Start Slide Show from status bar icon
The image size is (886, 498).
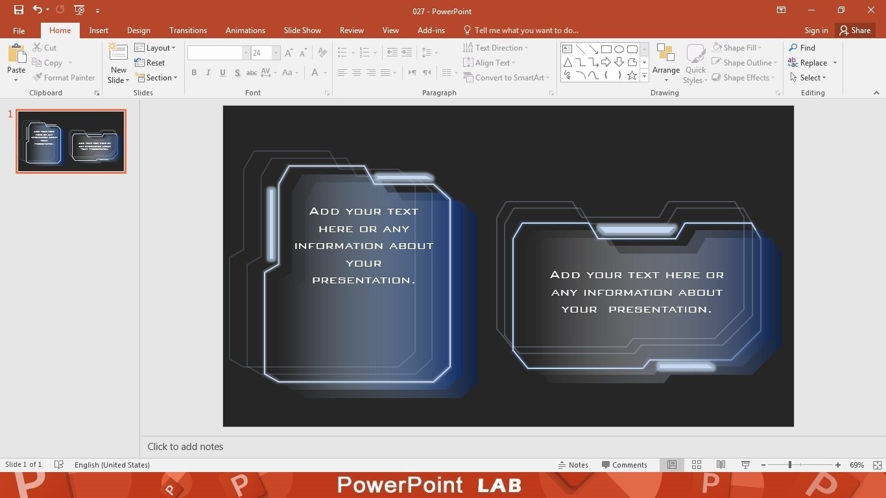(745, 465)
